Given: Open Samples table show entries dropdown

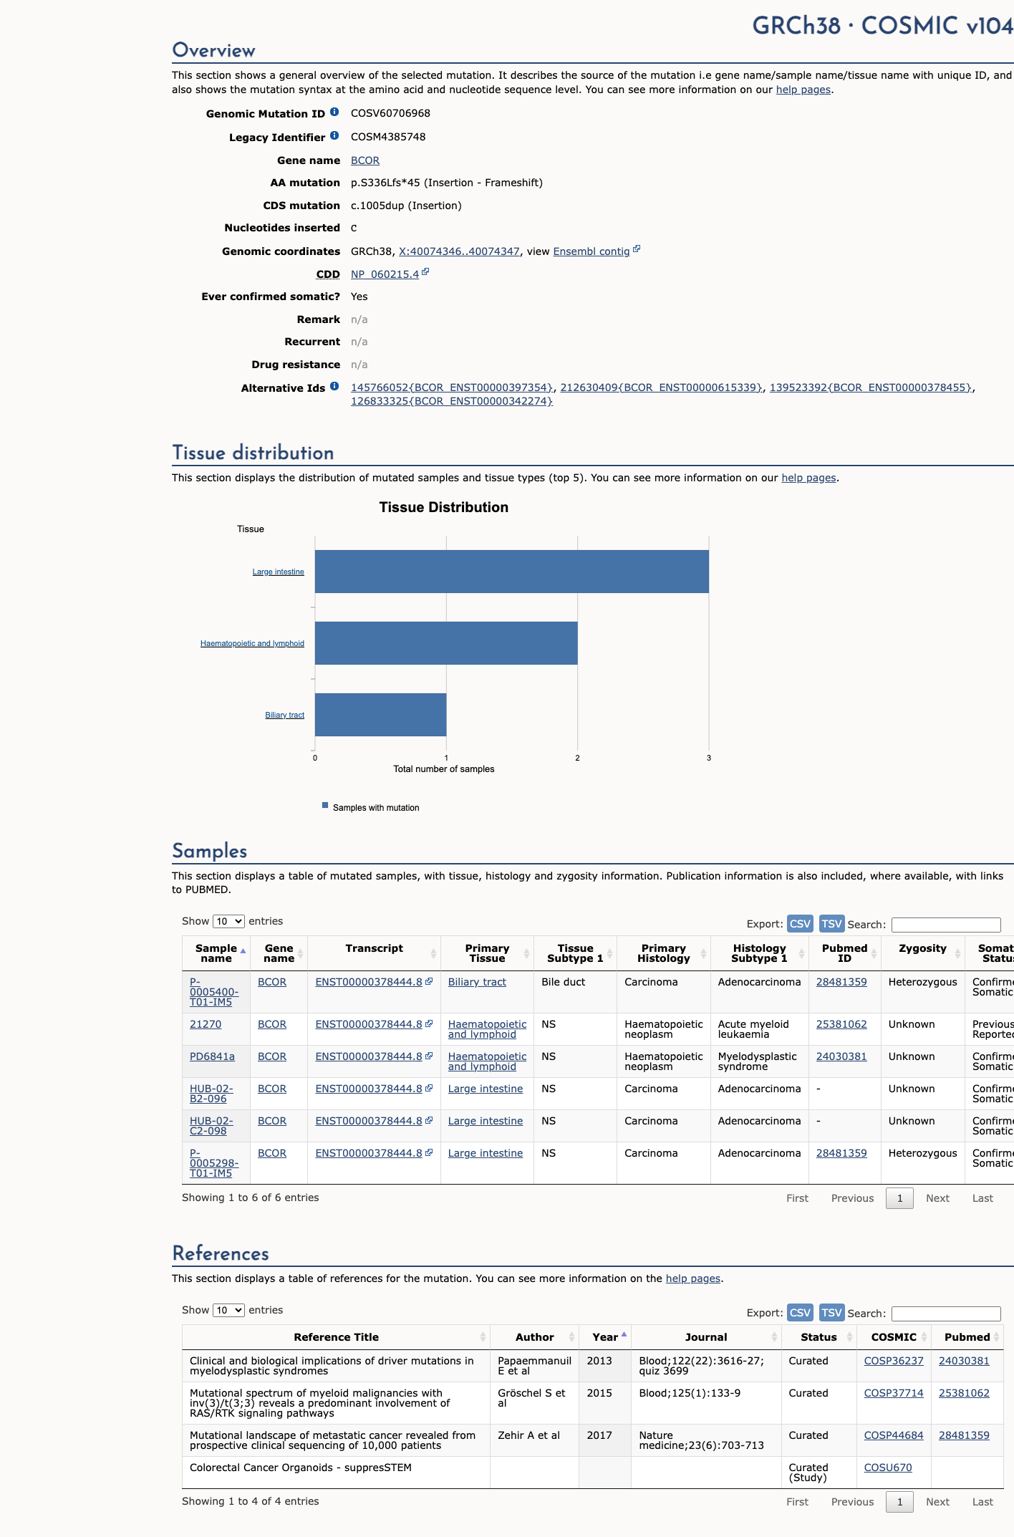Looking at the screenshot, I should point(228,921).
